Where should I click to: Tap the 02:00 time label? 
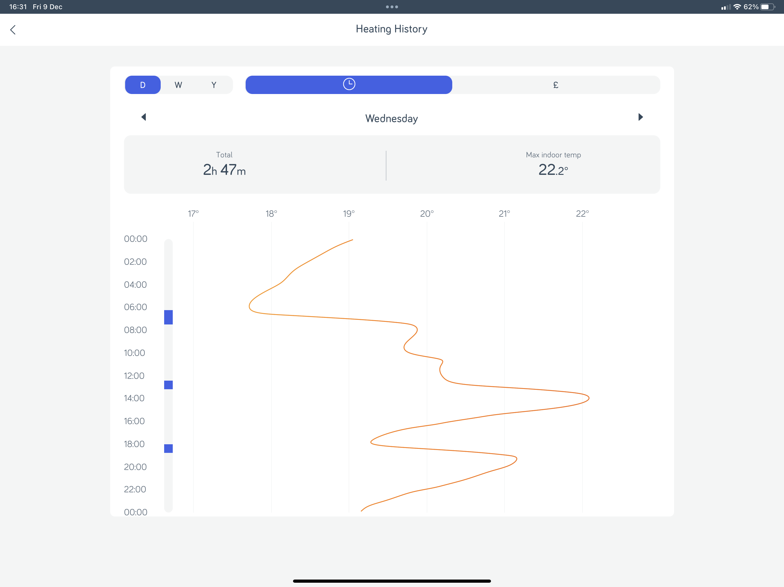point(135,262)
